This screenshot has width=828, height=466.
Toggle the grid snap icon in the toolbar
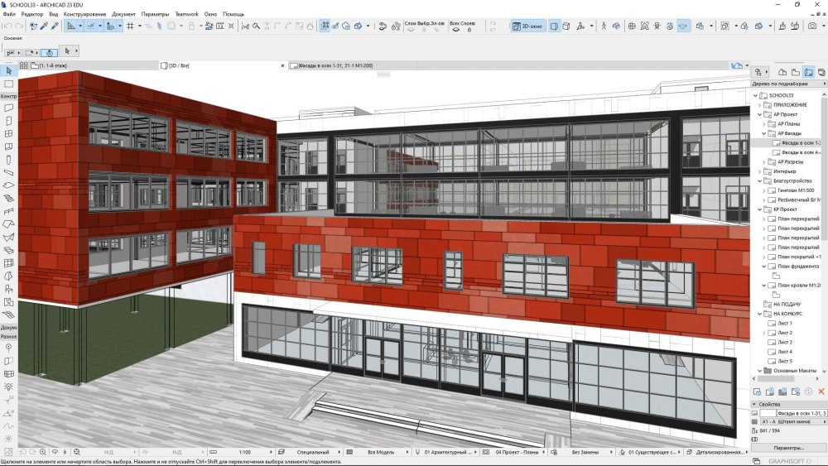coord(130,26)
